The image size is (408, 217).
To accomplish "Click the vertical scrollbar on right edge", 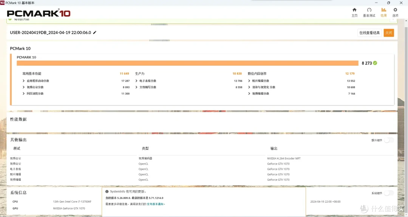I will 406,117.
